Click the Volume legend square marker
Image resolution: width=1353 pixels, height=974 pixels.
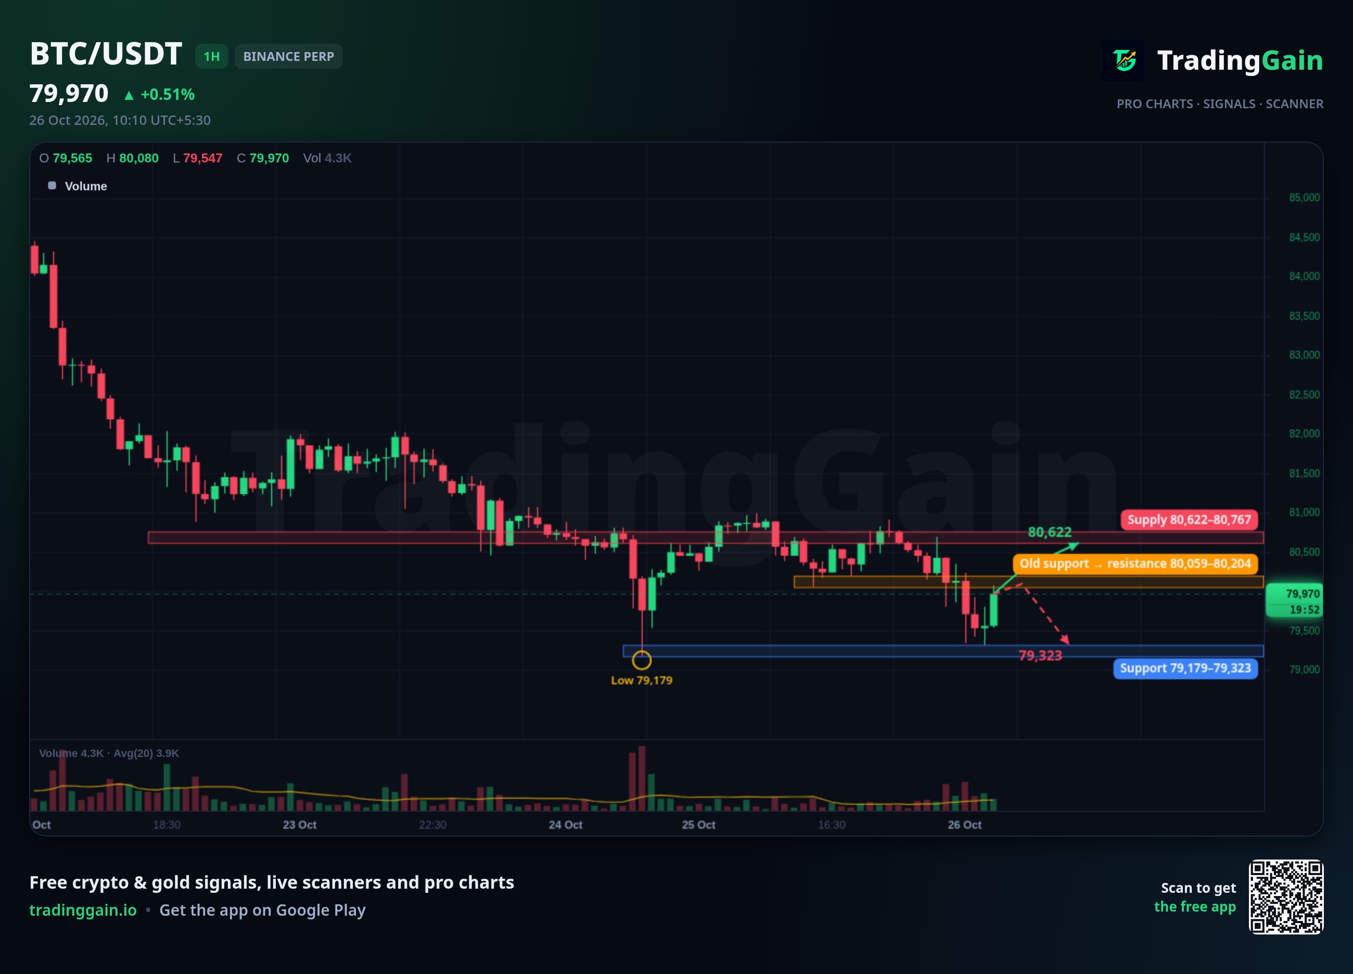[52, 186]
